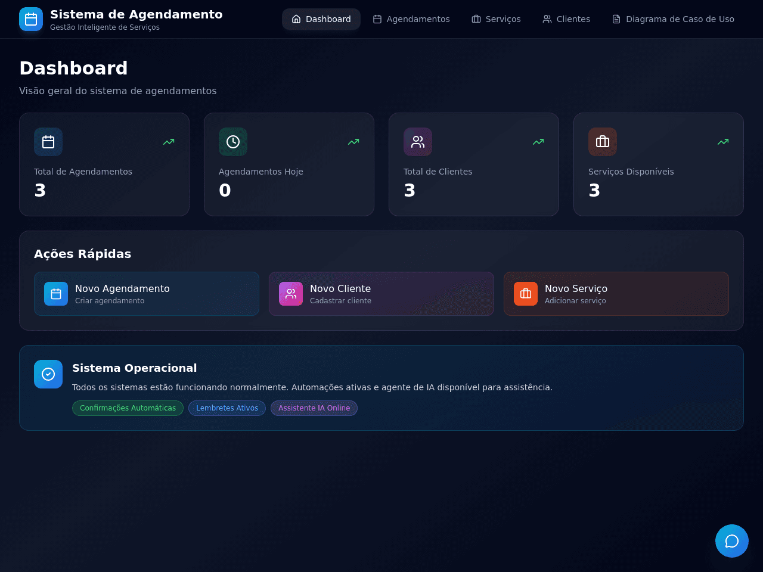Click users icon in Total de Clientes card
This screenshot has height=572, width=763.
click(x=418, y=142)
